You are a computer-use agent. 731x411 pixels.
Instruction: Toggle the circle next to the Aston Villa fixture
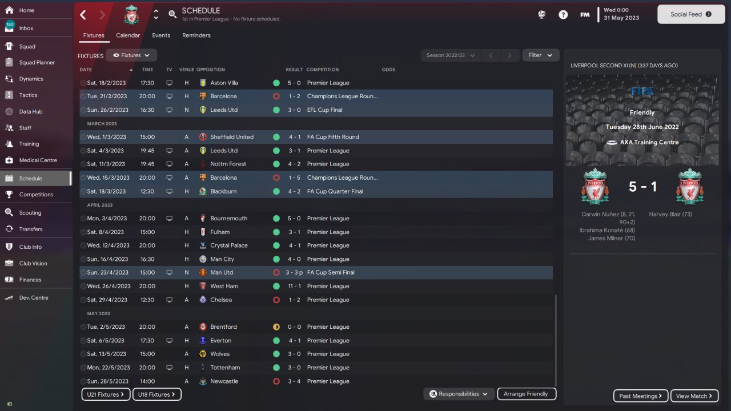pyautogui.click(x=83, y=83)
